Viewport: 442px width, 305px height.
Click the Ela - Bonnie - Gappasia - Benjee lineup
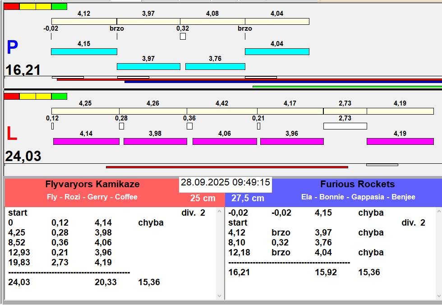point(358,197)
